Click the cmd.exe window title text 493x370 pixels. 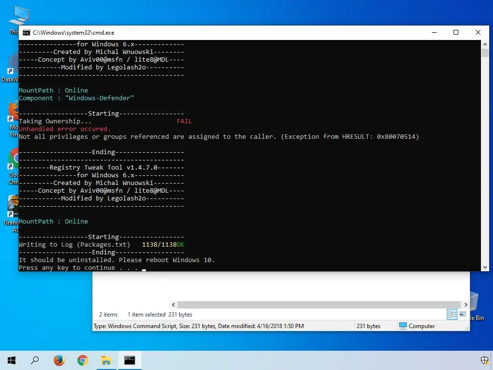(x=74, y=33)
